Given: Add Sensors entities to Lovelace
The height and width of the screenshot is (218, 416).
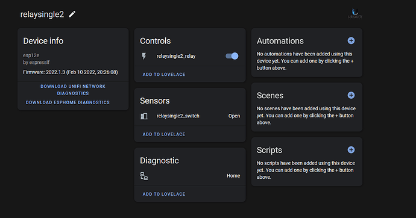Looking at the screenshot, I should click(x=164, y=134).
